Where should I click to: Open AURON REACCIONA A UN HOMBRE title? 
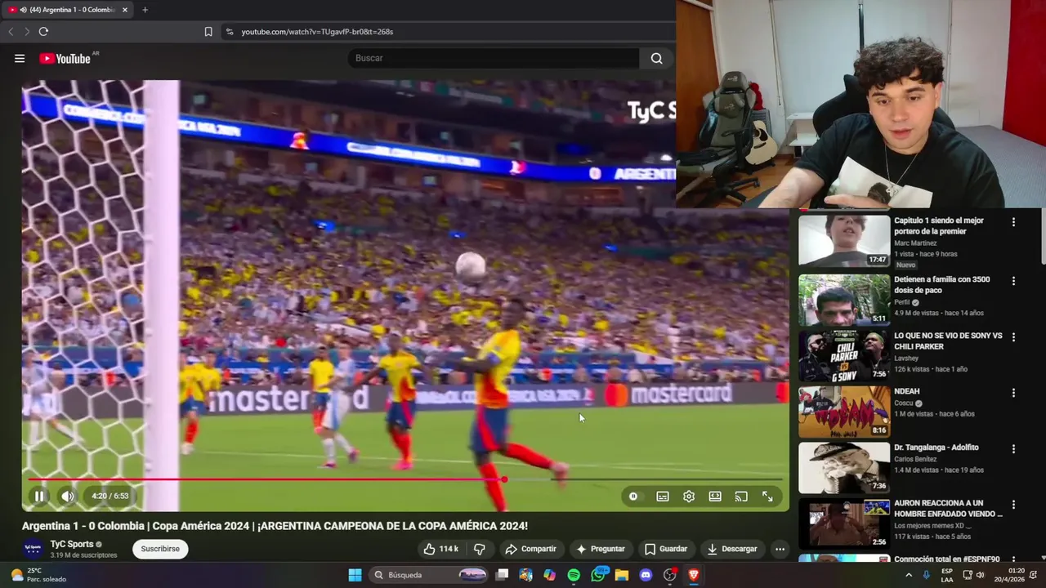click(x=948, y=509)
